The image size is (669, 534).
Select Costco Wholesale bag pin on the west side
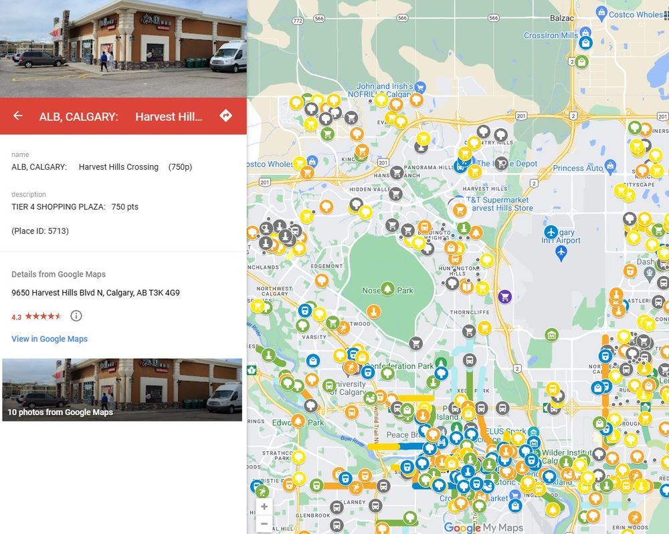point(312,162)
